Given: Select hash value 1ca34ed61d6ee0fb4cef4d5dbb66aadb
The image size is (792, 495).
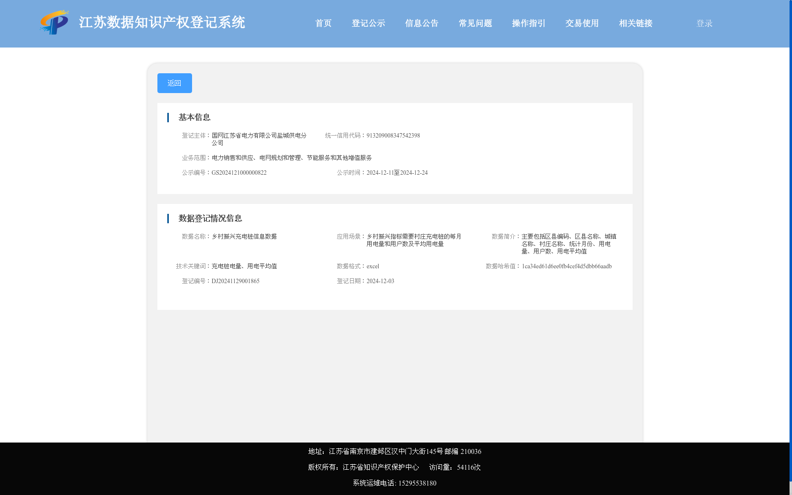Looking at the screenshot, I should tap(567, 266).
